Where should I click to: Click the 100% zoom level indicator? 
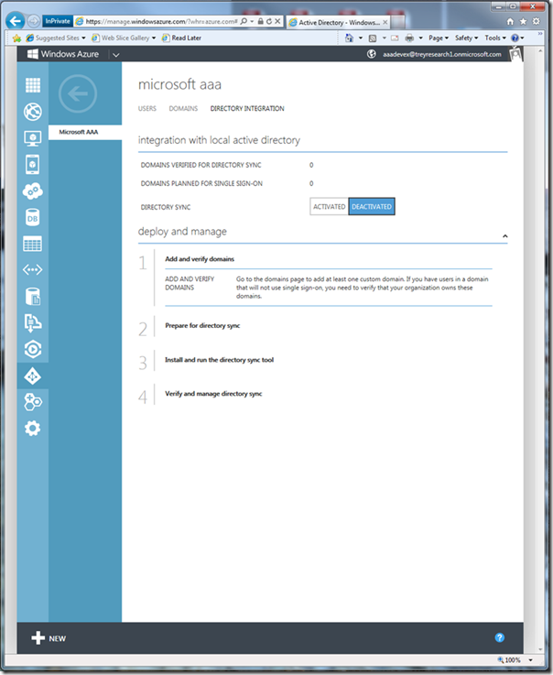point(509,660)
